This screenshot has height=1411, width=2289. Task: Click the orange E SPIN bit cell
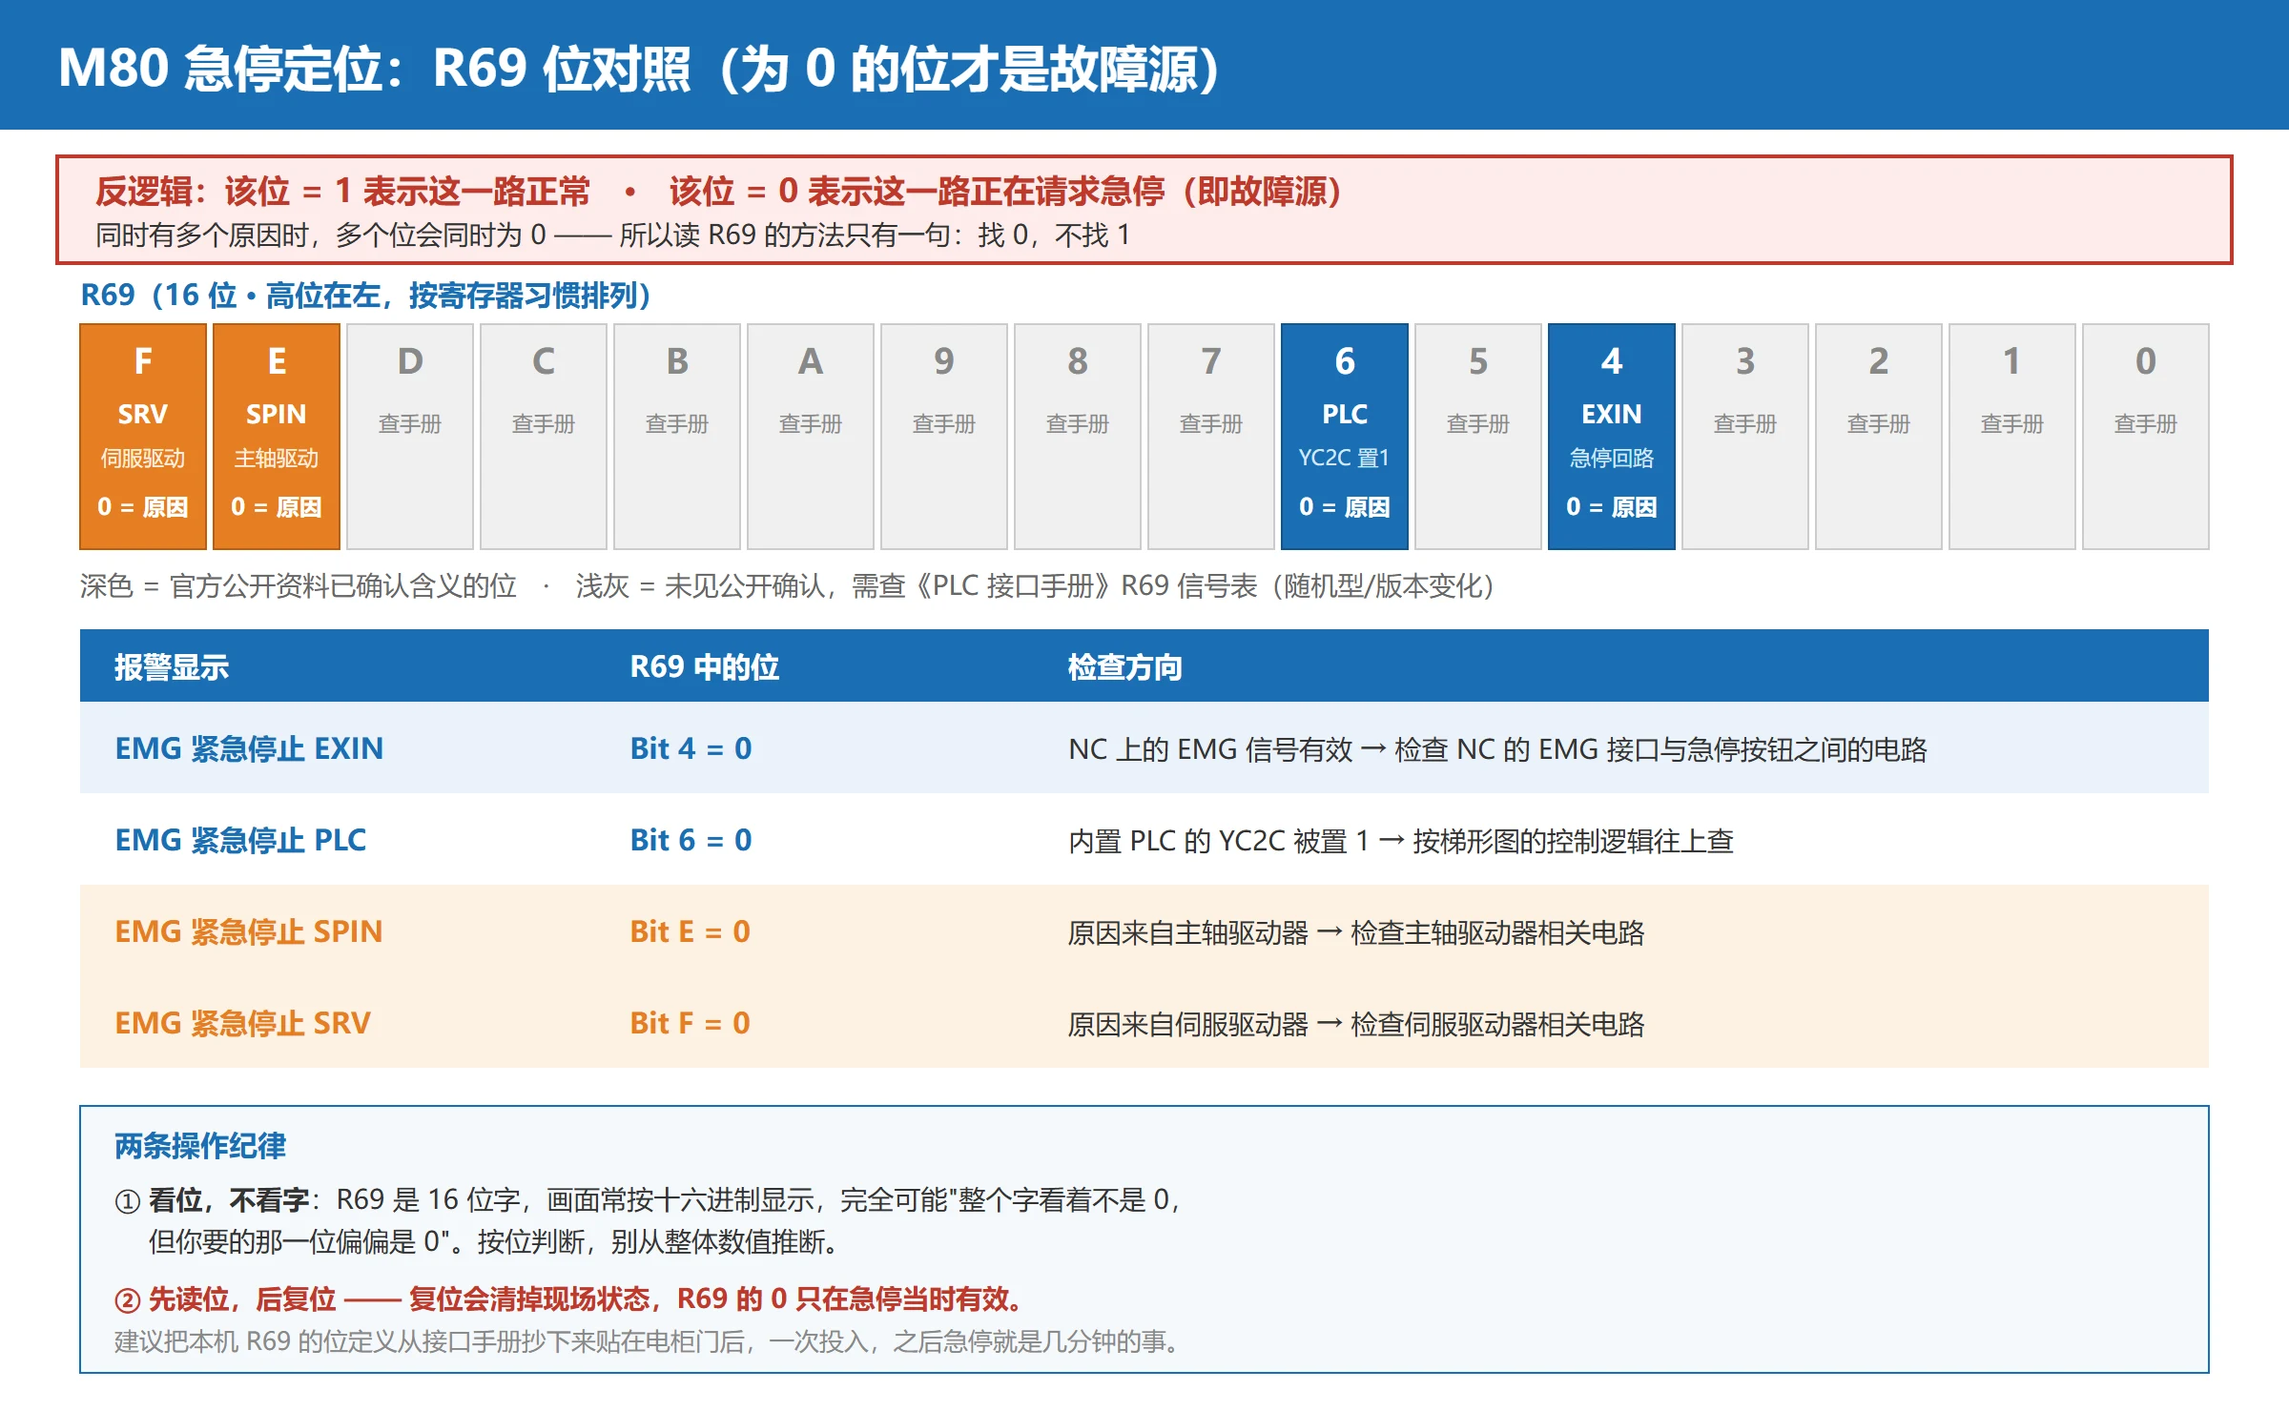tap(277, 437)
